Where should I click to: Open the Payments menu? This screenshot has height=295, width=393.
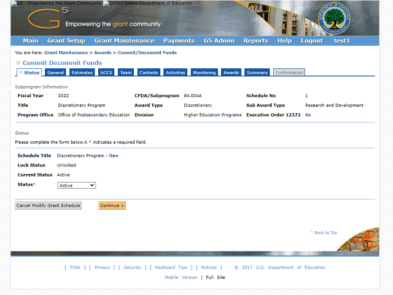179,41
